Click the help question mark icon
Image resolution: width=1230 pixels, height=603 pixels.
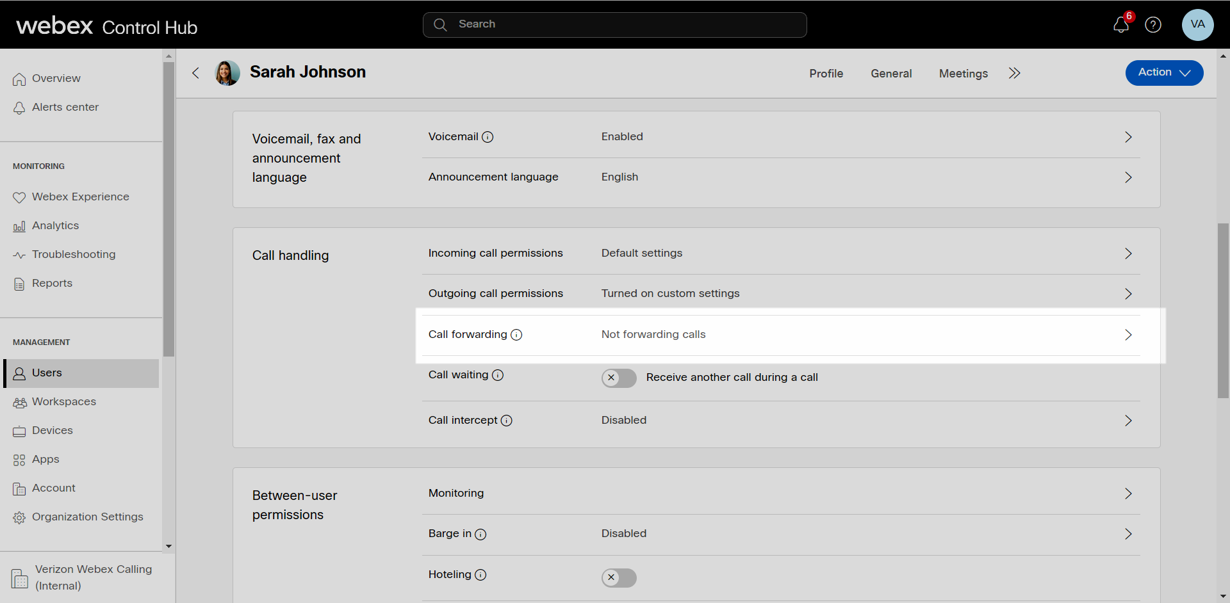[x=1153, y=25]
